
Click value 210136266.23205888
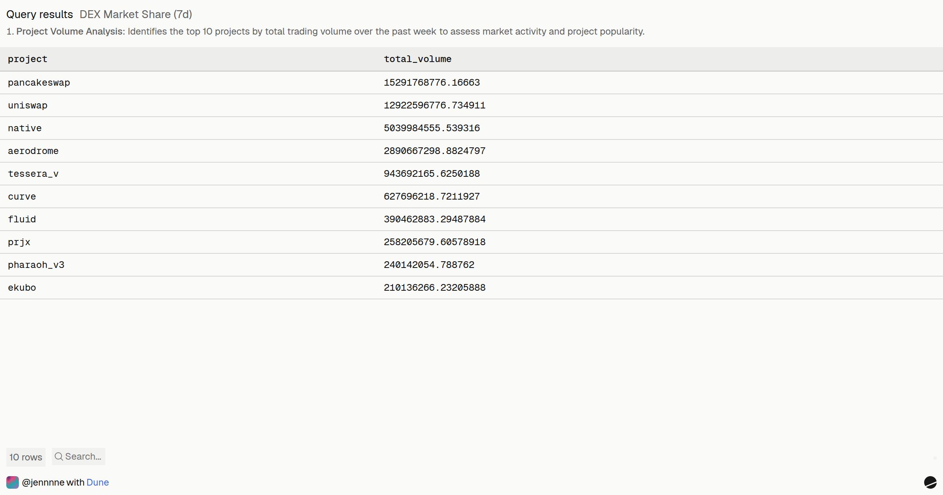click(435, 288)
